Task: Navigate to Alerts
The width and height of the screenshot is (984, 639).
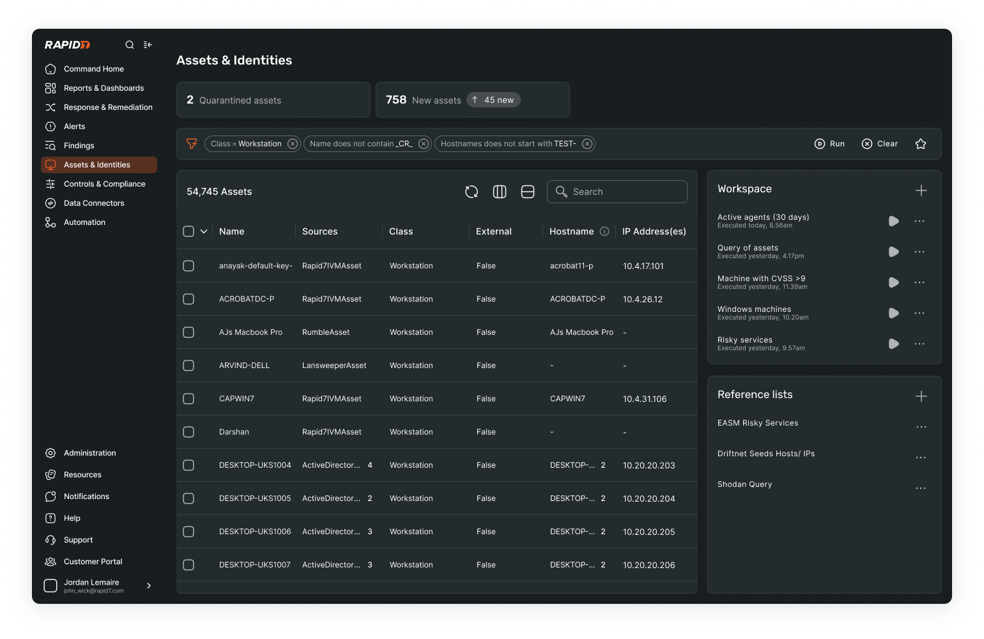Action: [x=99, y=127]
